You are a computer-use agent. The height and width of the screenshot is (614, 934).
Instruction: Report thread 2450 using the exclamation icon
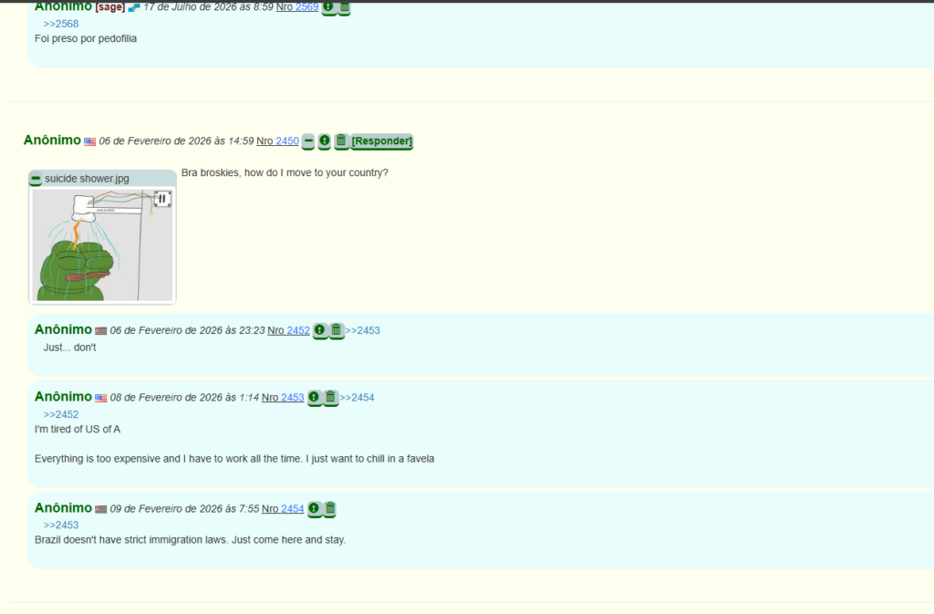point(324,141)
